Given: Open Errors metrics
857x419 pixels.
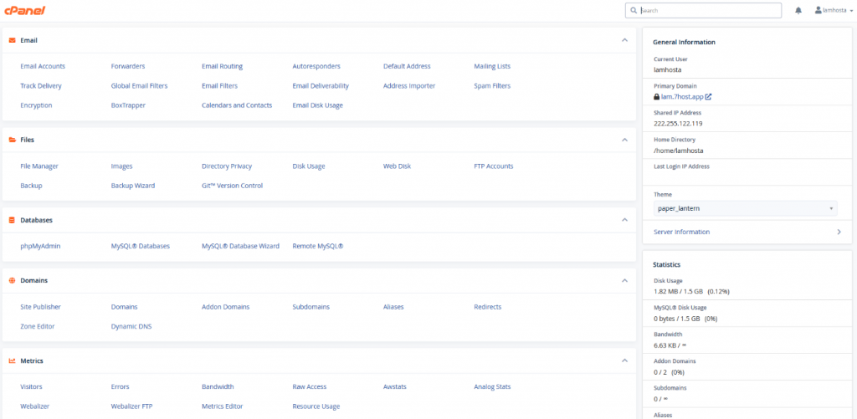Looking at the screenshot, I should [121, 386].
